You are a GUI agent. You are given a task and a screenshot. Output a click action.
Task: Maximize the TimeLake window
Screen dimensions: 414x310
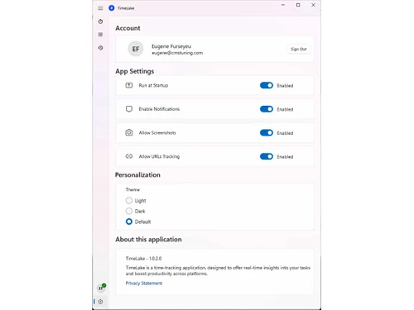[298, 5]
